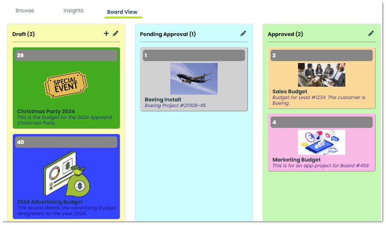Click record ID bar labeled 1
386x225 pixels.
coord(194,55)
